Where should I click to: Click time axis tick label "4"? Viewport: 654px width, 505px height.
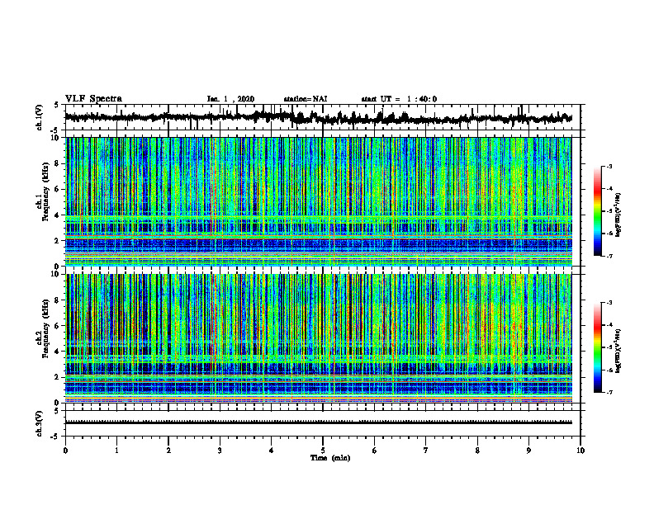coord(272,451)
